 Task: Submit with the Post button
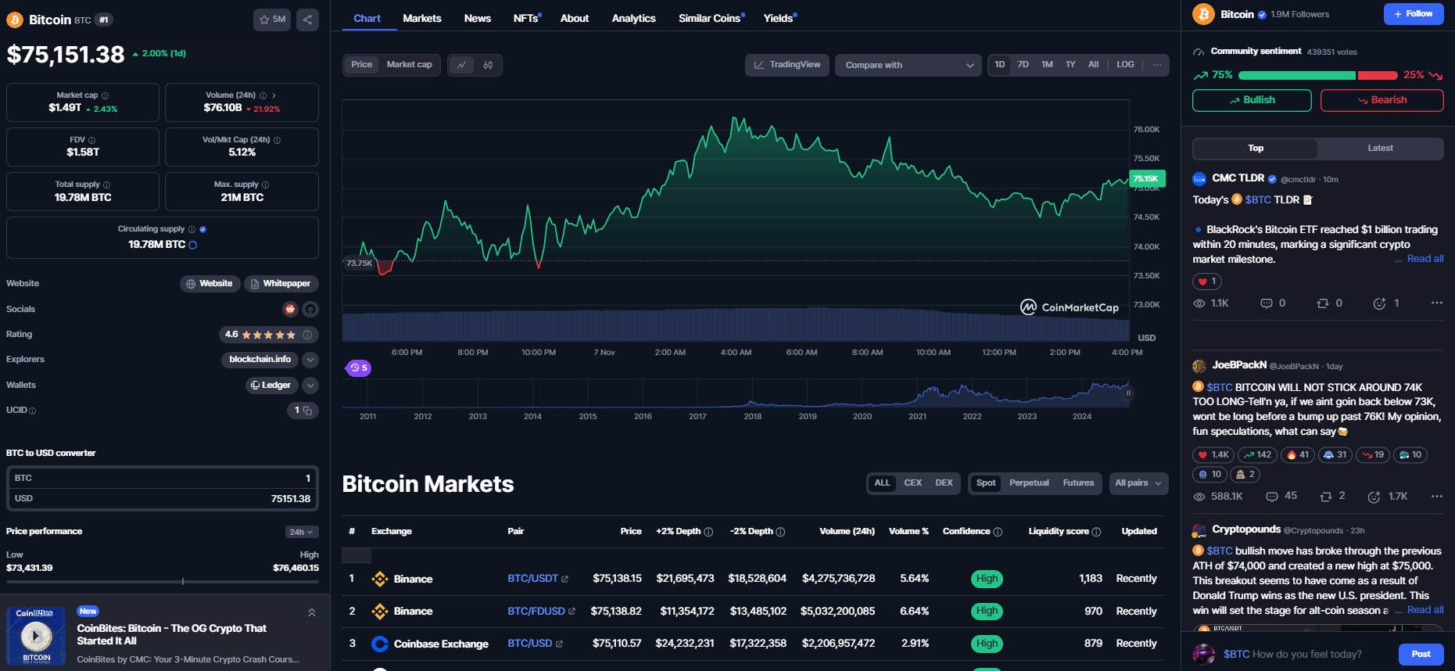[x=1421, y=655]
